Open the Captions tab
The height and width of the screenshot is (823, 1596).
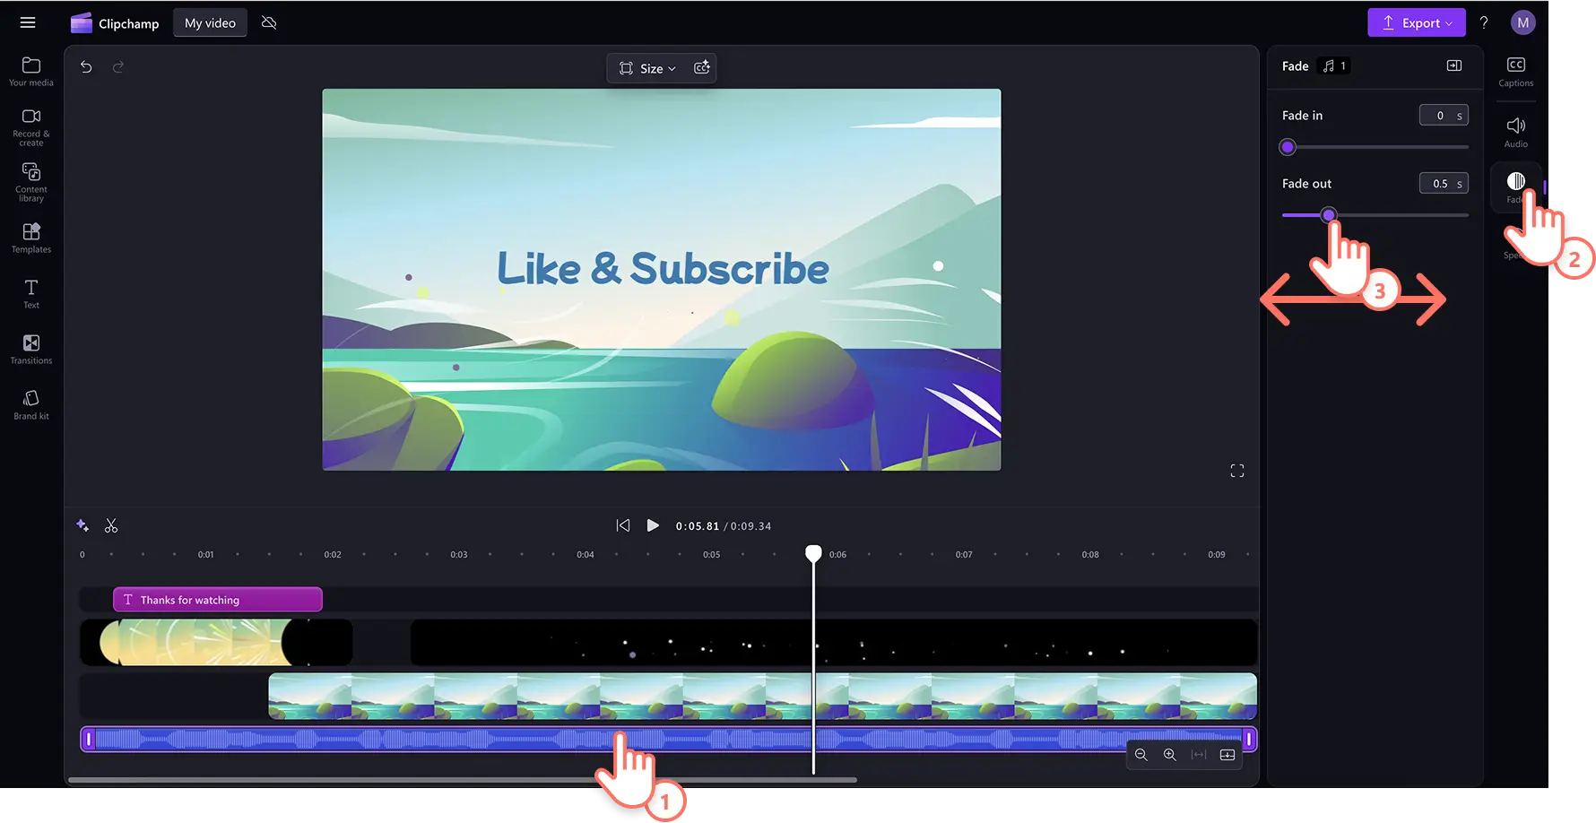coord(1516,72)
